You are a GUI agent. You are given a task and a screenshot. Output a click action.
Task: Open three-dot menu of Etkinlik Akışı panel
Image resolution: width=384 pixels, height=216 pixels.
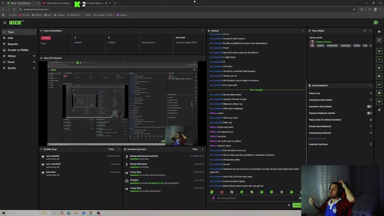[118, 149]
